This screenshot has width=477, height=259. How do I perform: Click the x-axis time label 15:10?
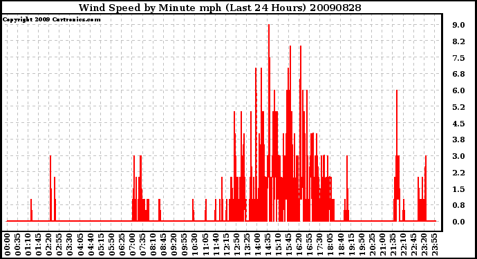279,244
